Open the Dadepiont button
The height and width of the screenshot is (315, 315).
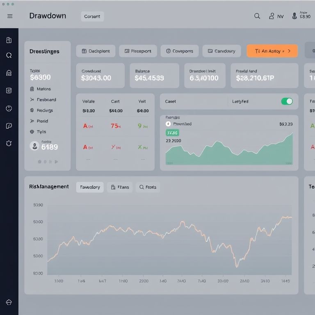[96, 51]
